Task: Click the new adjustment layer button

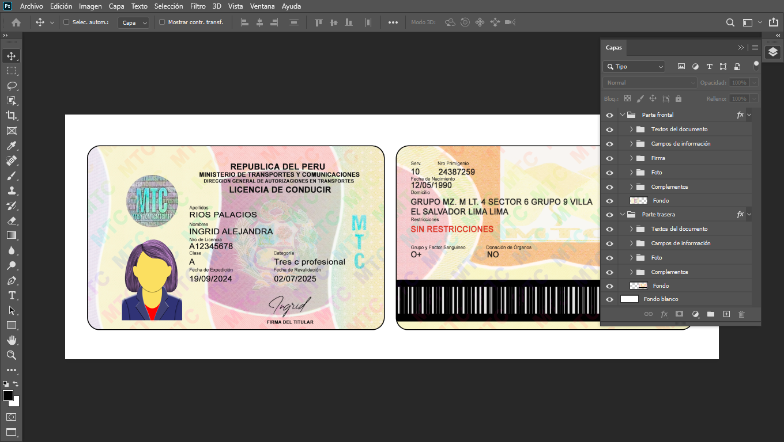Action: pos(695,314)
